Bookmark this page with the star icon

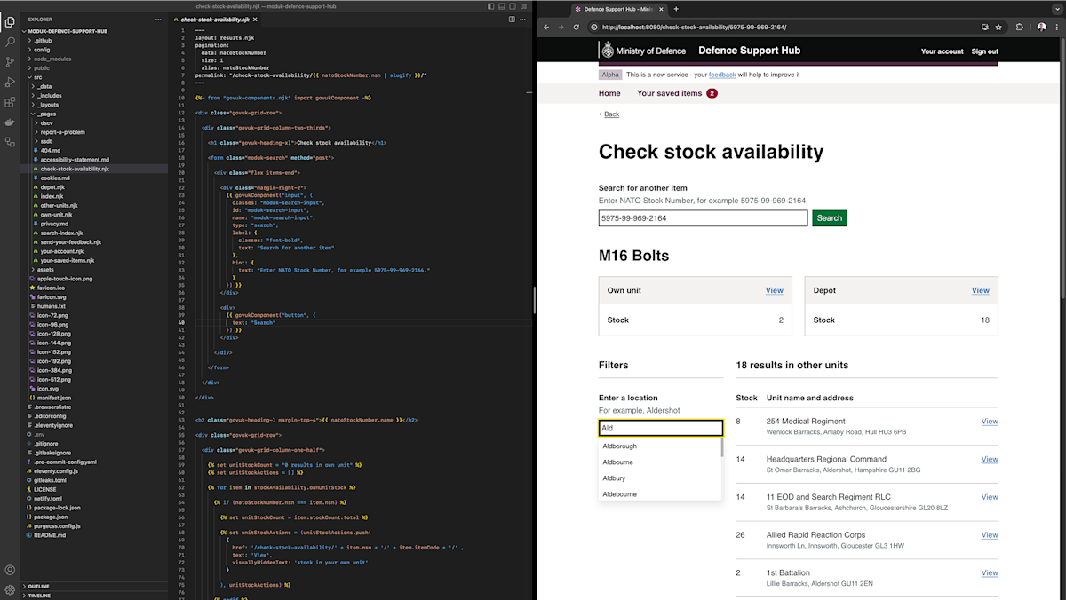[998, 28]
